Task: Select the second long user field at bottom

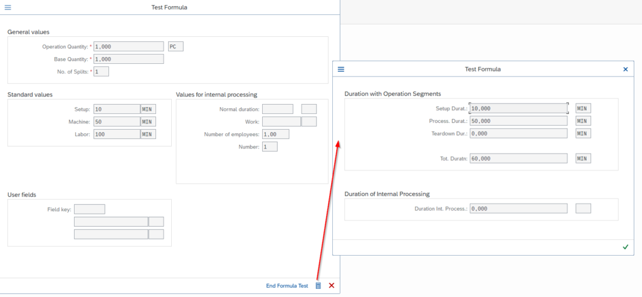Action: (110, 234)
